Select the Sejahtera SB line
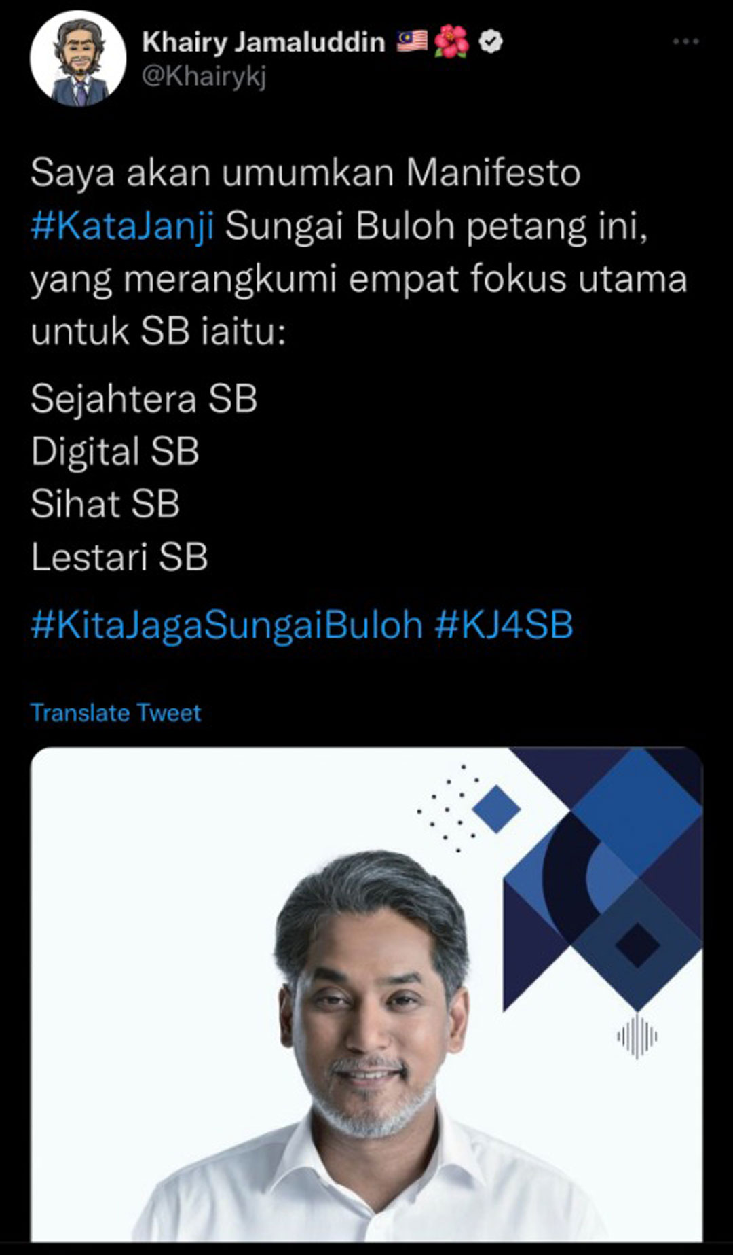The width and height of the screenshot is (733, 1255). pos(144,398)
